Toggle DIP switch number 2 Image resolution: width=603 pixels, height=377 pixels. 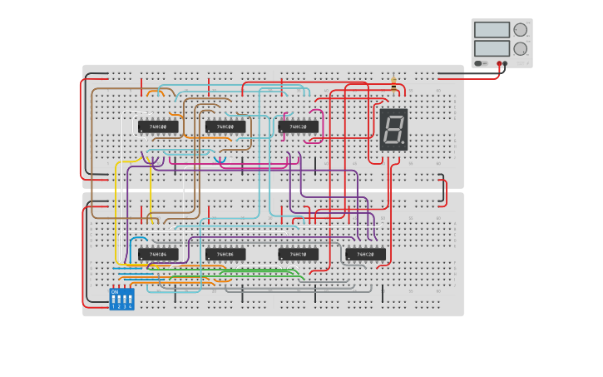pyautogui.click(x=119, y=300)
